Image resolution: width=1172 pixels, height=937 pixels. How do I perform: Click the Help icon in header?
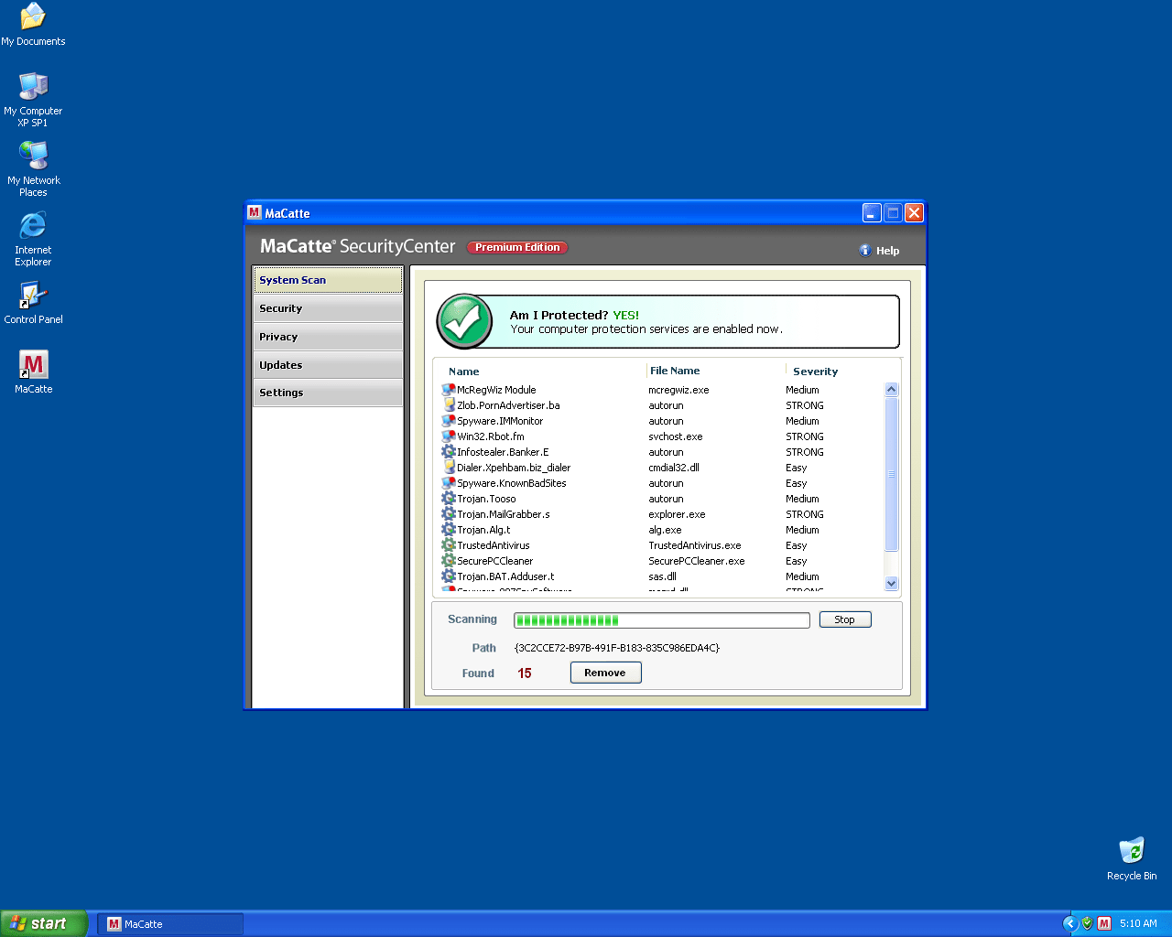865,251
